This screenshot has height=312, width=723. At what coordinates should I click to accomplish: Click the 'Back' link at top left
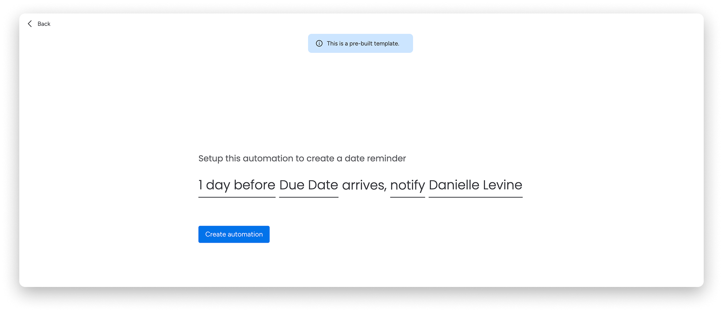pos(44,24)
